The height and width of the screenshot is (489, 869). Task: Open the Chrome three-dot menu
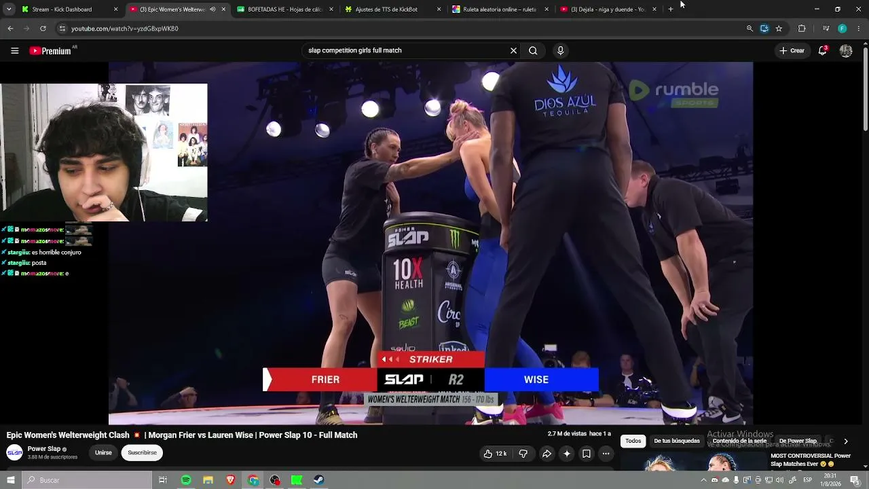(x=859, y=29)
